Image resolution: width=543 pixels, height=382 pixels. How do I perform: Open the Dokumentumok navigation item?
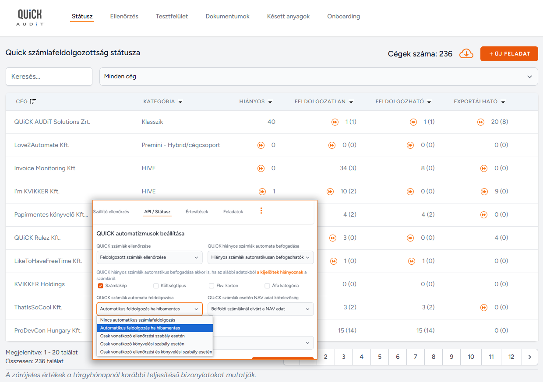click(x=227, y=17)
